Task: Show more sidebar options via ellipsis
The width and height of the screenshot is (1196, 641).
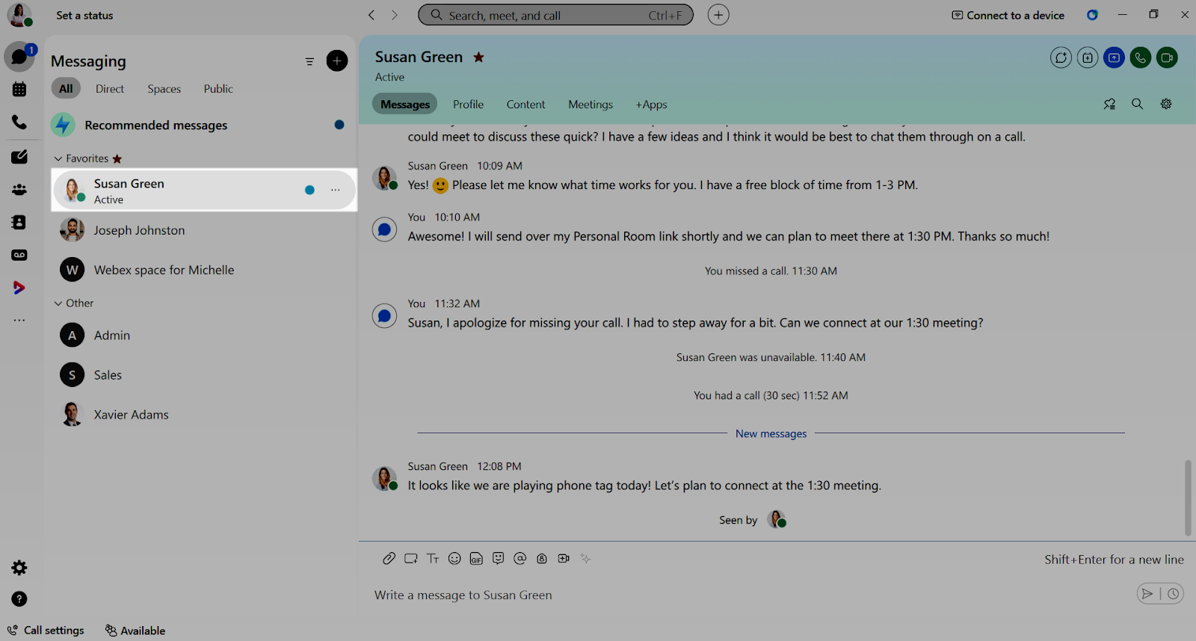Action: coord(19,320)
